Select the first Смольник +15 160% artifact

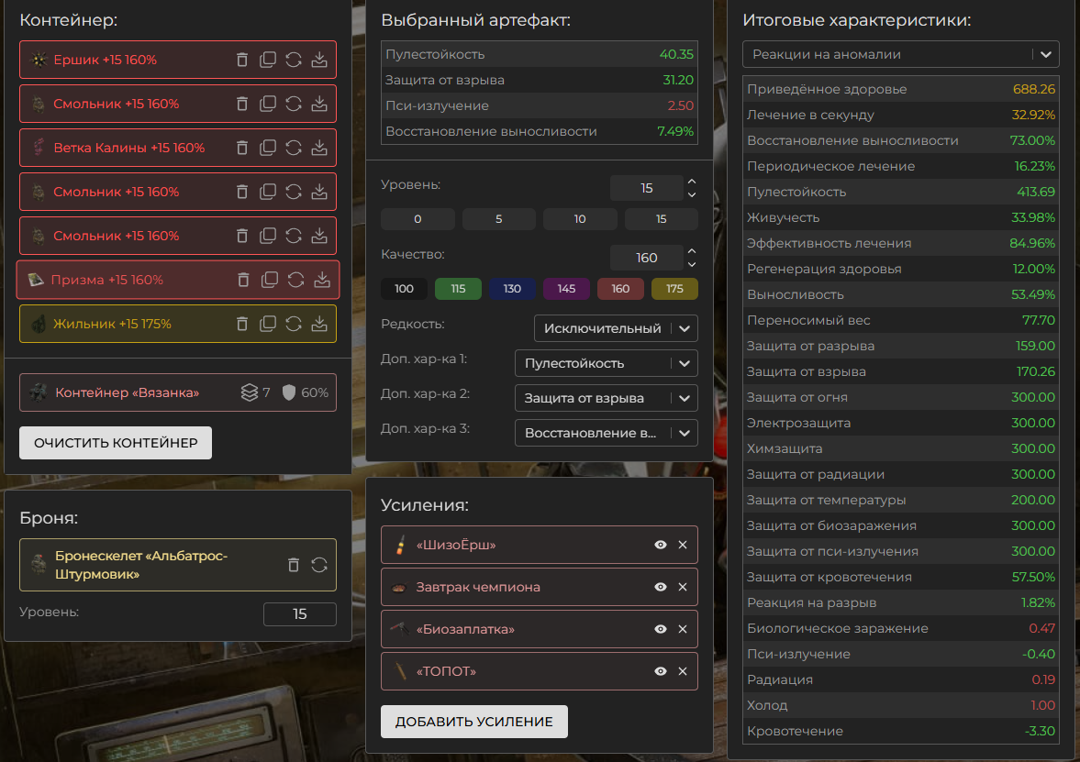pos(117,104)
